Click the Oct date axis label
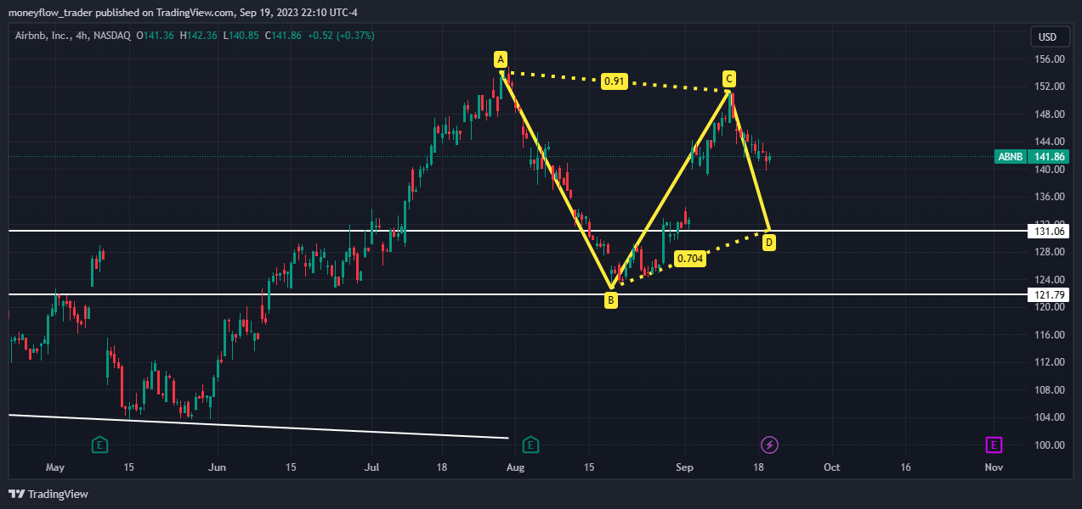The height and width of the screenshot is (509, 1082). (832, 467)
